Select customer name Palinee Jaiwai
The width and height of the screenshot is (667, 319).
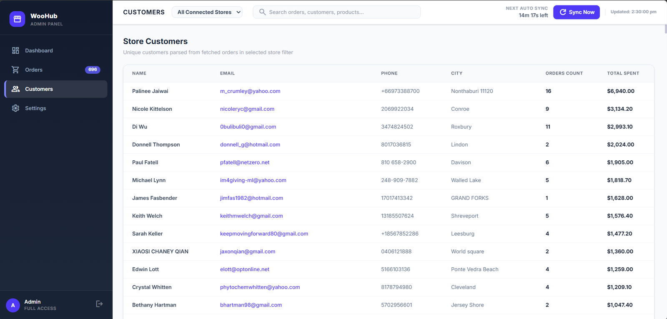(x=150, y=91)
